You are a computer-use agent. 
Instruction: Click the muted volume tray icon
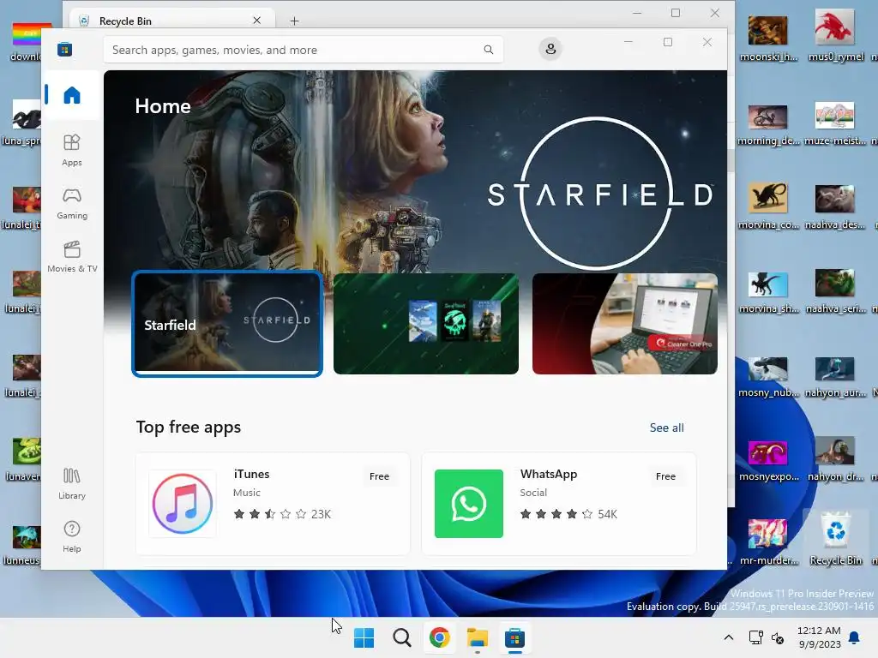(777, 637)
